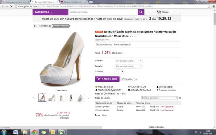Screen dimensions: 216x135
Task: Click the main shoe product image
Action: coord(62,59)
